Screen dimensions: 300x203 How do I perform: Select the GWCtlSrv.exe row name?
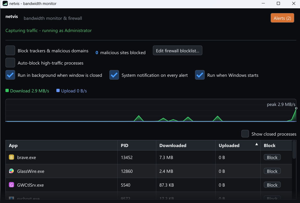coord(30,185)
